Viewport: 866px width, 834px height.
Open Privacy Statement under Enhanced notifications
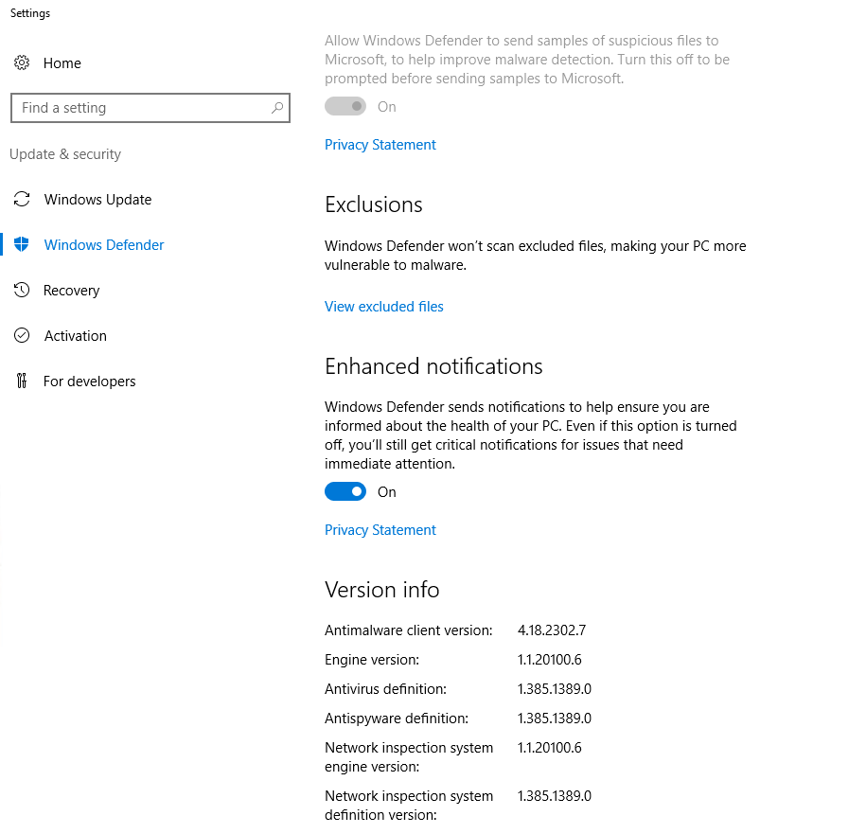[x=380, y=530]
